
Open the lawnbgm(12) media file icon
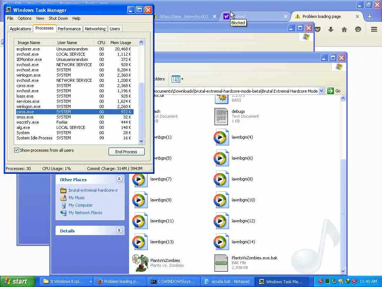click(x=221, y=221)
